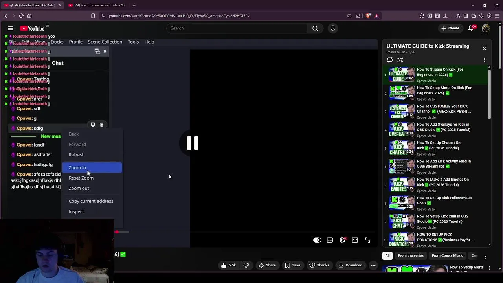Go to the YouTube home logo
Viewport: 503px width, 283px height.
coord(32,28)
